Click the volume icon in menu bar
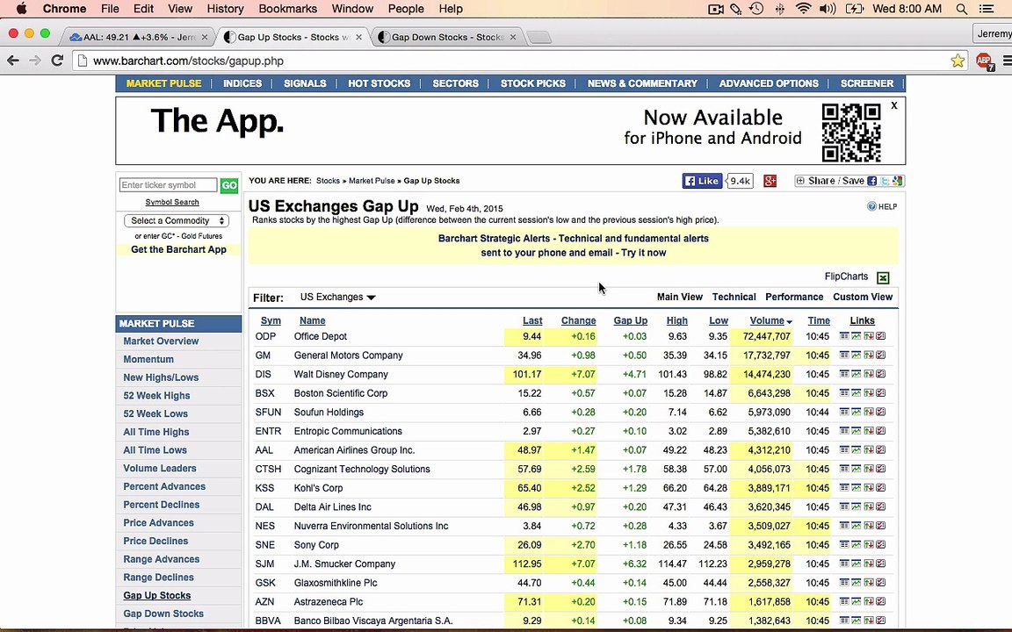Viewport: 1012px width, 632px height. coord(828,9)
